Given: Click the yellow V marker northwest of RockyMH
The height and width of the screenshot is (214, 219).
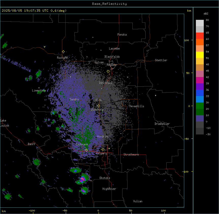Looking at the screenshot, I should [44, 47].
